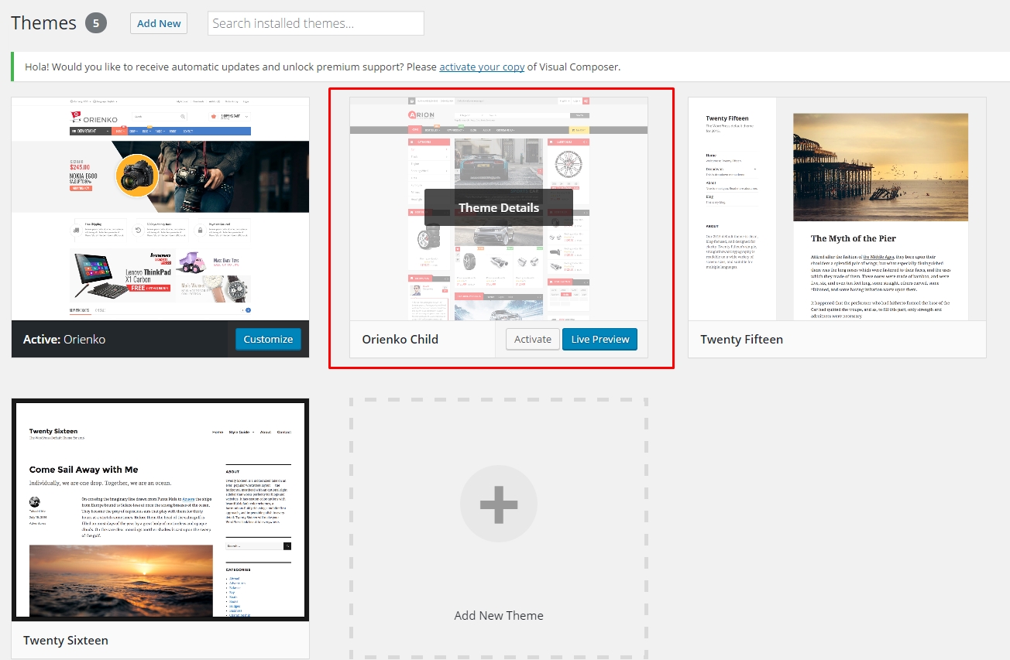The width and height of the screenshot is (1010, 660).
Task: Follow the 'activate your copy' link
Action: (482, 67)
